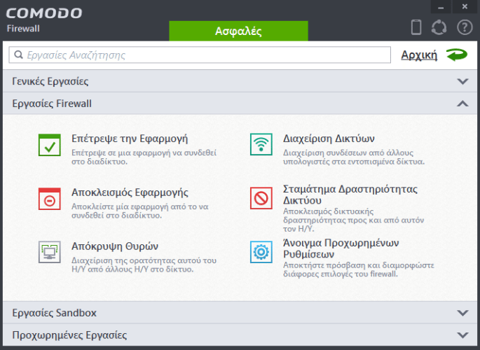Close the Comodo Firewall window
Screen dimensions: 480x350
coord(465,7)
